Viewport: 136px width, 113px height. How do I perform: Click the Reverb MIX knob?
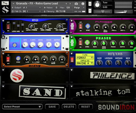pos(128,62)
